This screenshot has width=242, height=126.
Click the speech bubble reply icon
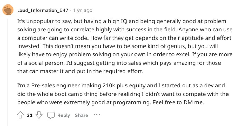pos(51,115)
